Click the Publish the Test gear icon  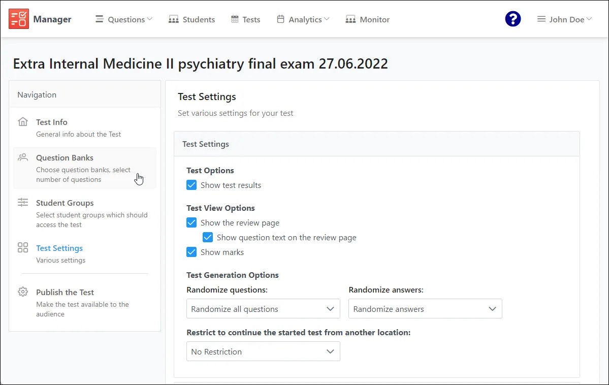pyautogui.click(x=23, y=292)
